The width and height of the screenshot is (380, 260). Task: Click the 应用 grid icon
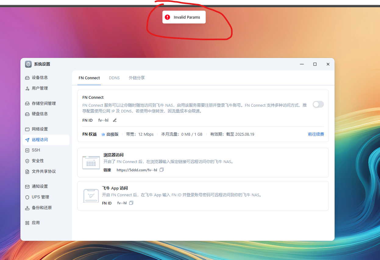[x=27, y=223]
